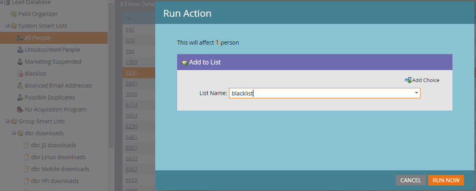The image size is (476, 191).
Task: Click into the List Name text field
Action: (x=321, y=93)
